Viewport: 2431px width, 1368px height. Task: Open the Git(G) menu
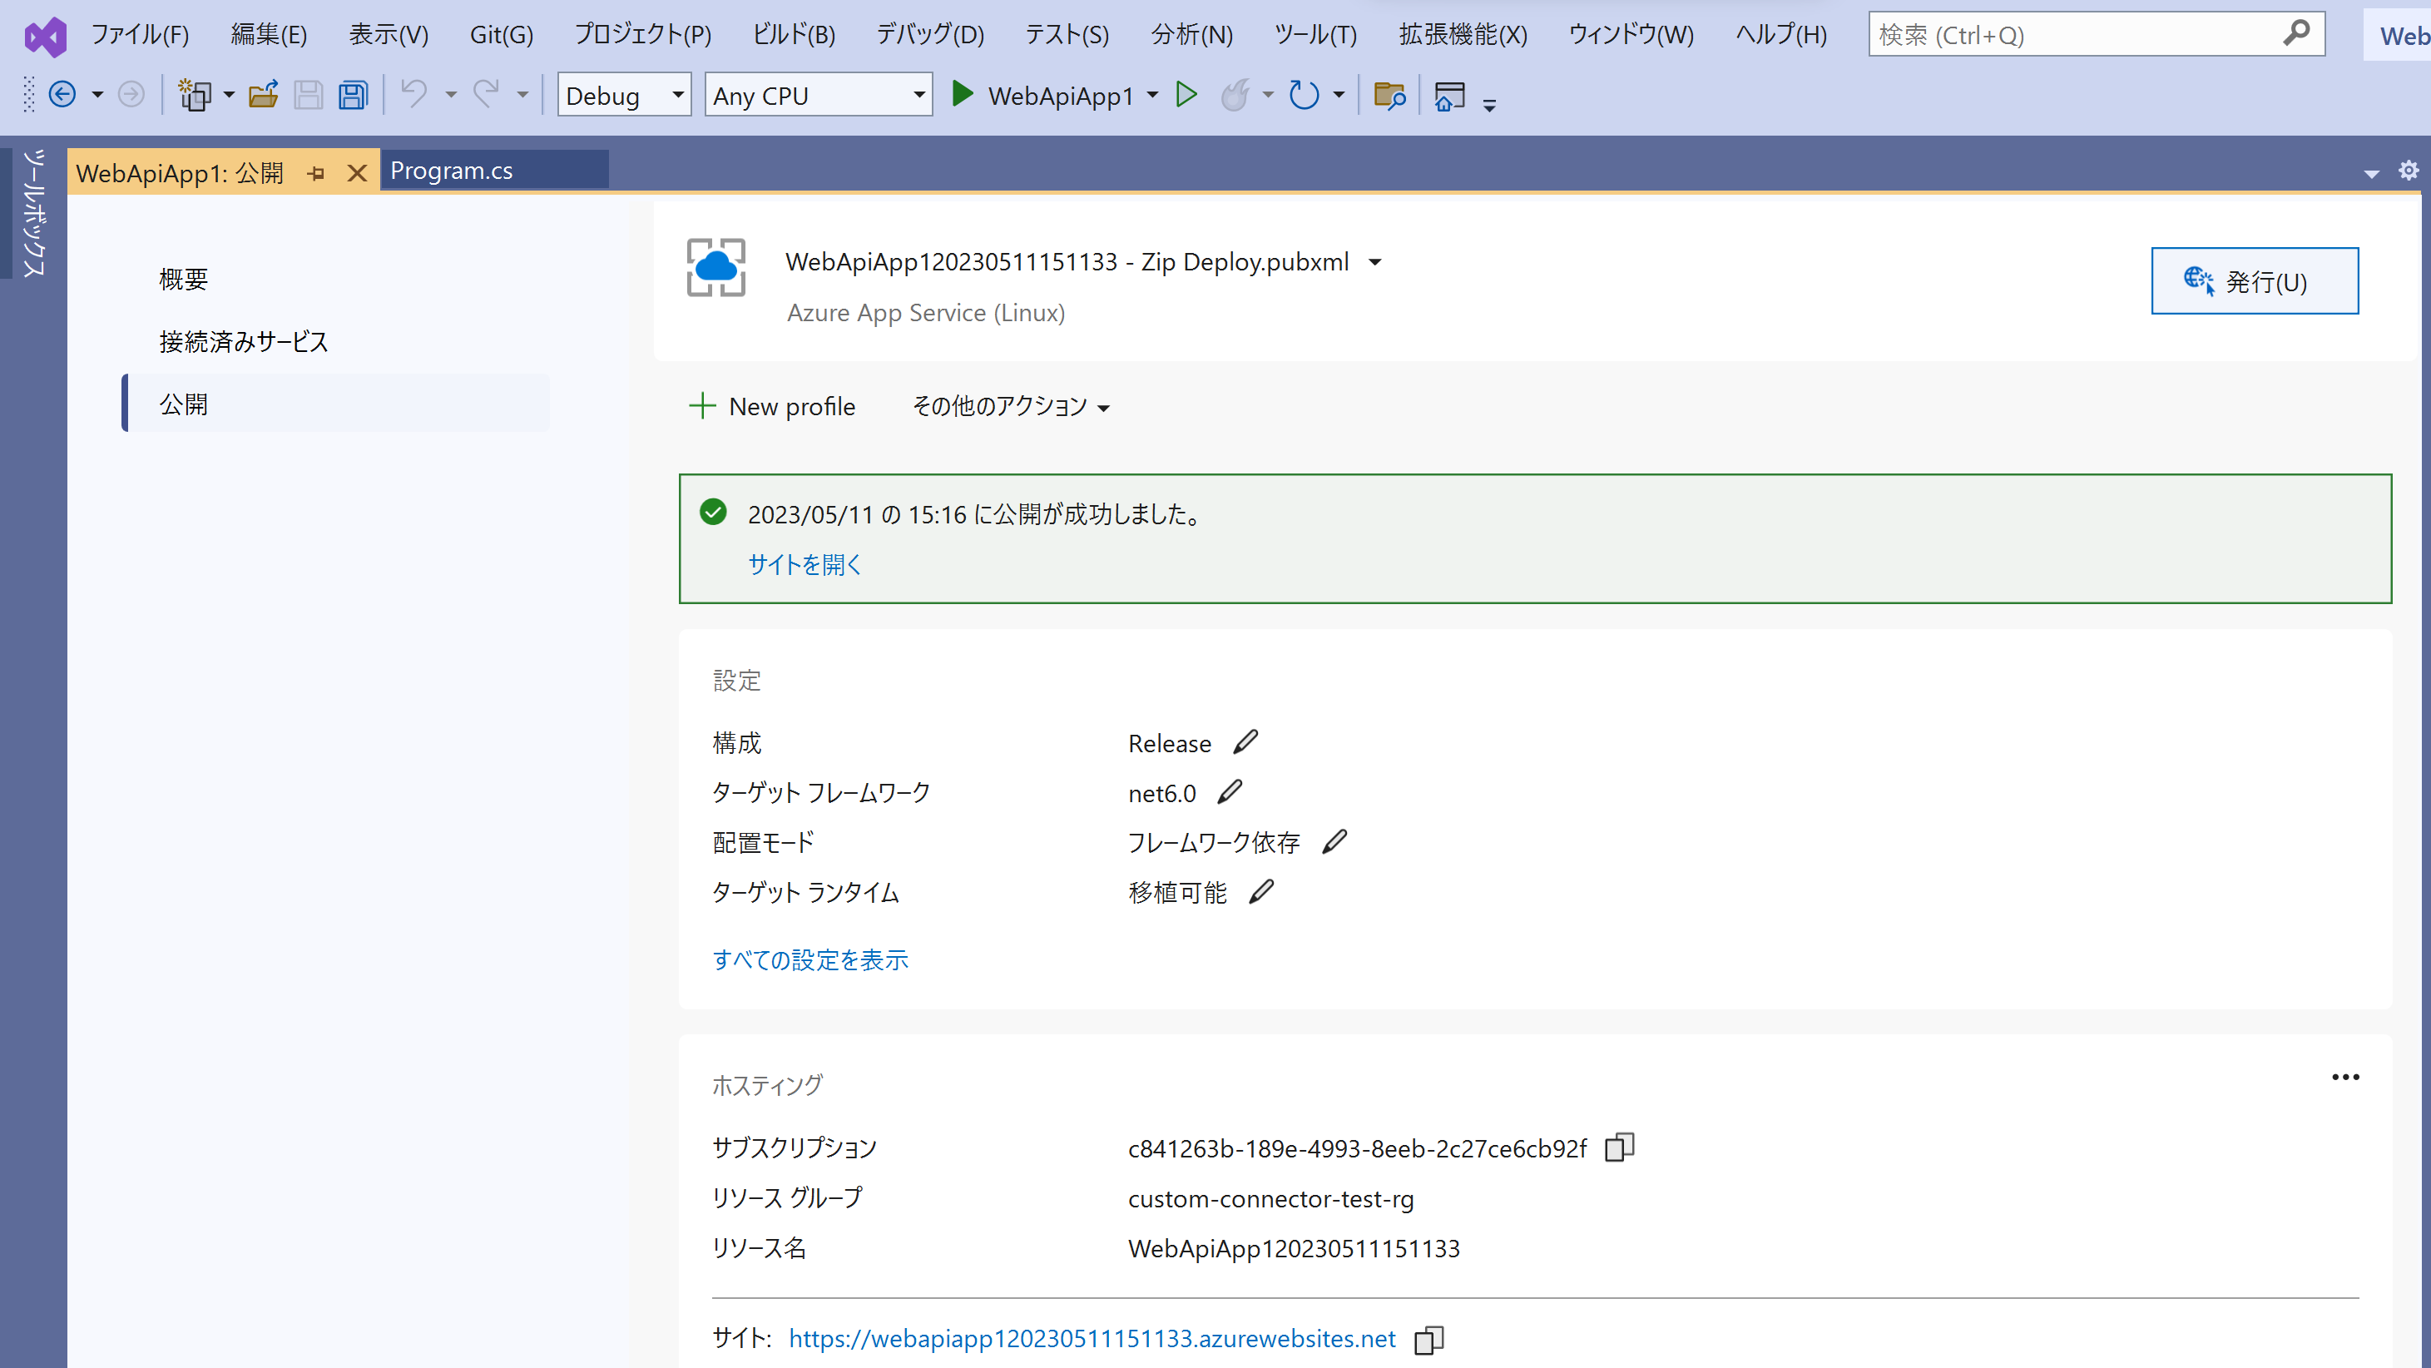[x=501, y=35]
